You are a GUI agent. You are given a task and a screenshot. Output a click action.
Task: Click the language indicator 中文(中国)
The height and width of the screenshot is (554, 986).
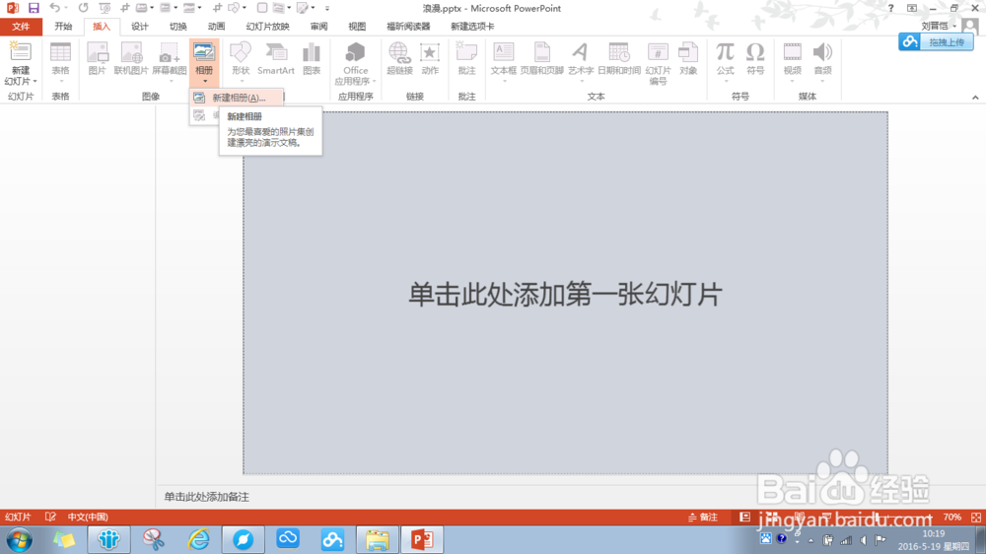[x=88, y=517]
